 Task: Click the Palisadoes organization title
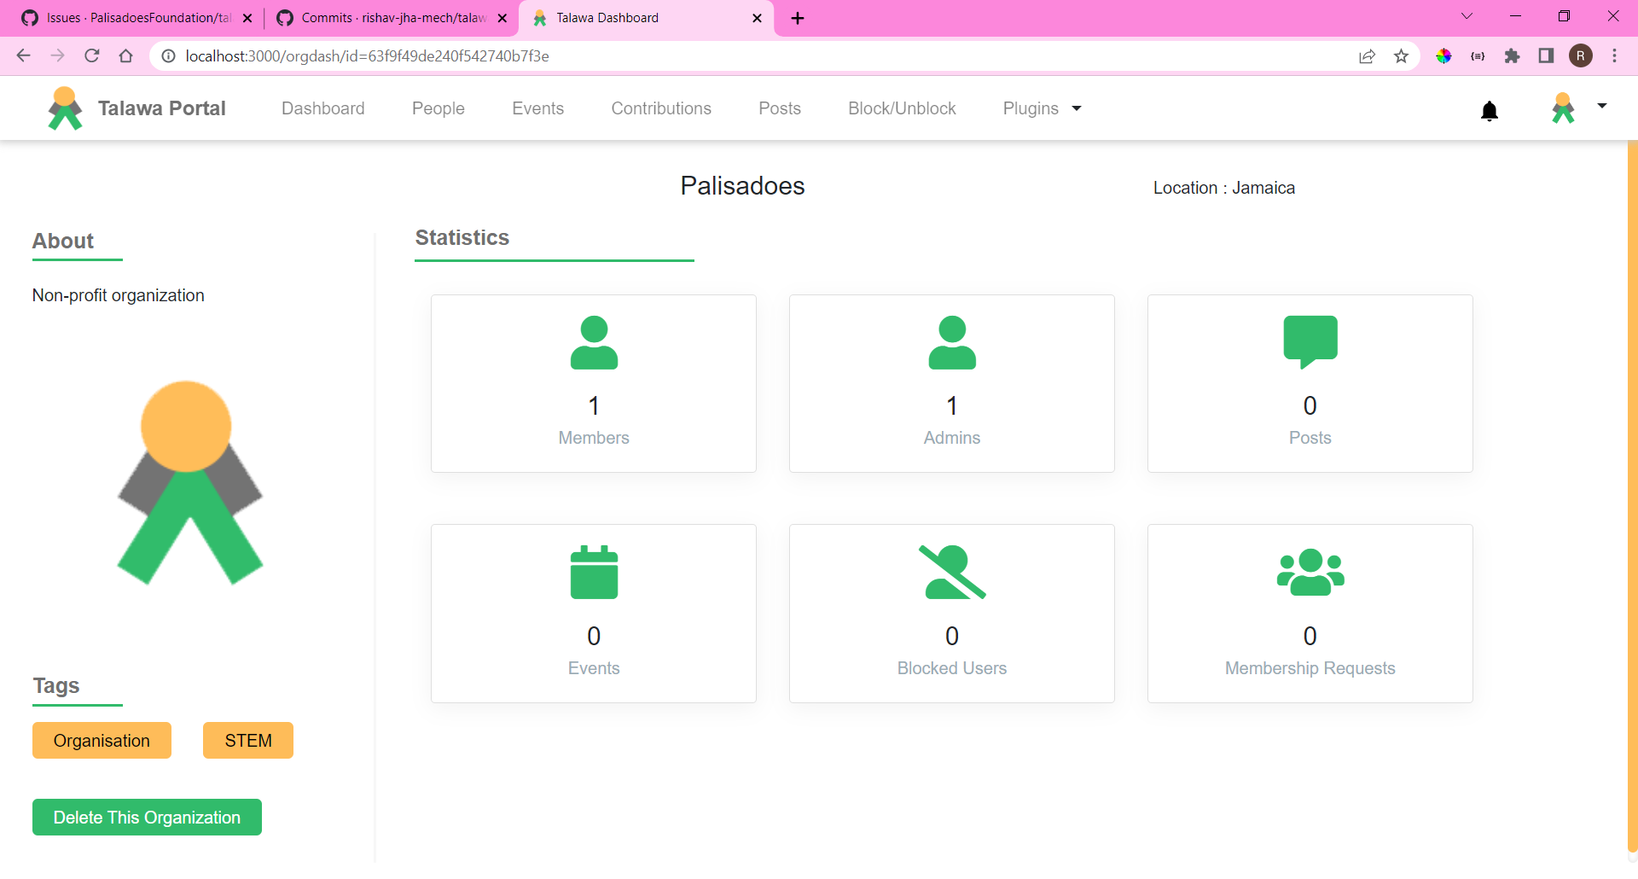tap(742, 186)
